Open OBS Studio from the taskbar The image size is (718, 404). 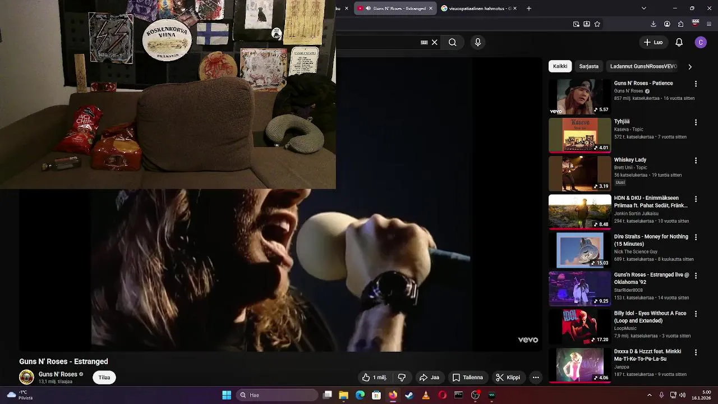point(475,395)
